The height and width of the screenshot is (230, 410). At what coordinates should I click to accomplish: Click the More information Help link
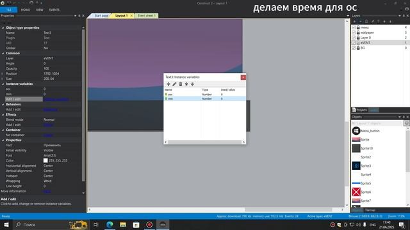coord(47,192)
